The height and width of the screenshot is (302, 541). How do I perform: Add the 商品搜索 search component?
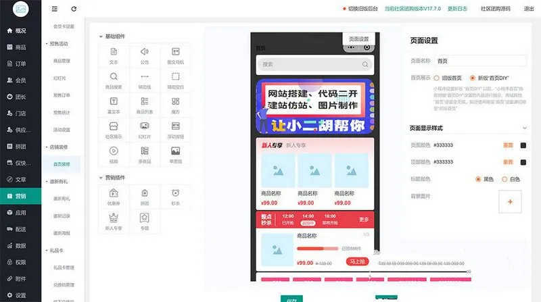click(x=114, y=81)
